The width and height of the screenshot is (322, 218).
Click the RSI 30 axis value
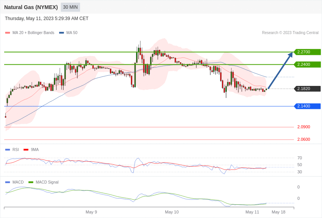[x=300, y=172]
